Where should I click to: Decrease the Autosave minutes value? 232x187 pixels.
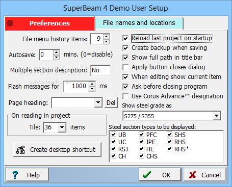(x=56, y=57)
